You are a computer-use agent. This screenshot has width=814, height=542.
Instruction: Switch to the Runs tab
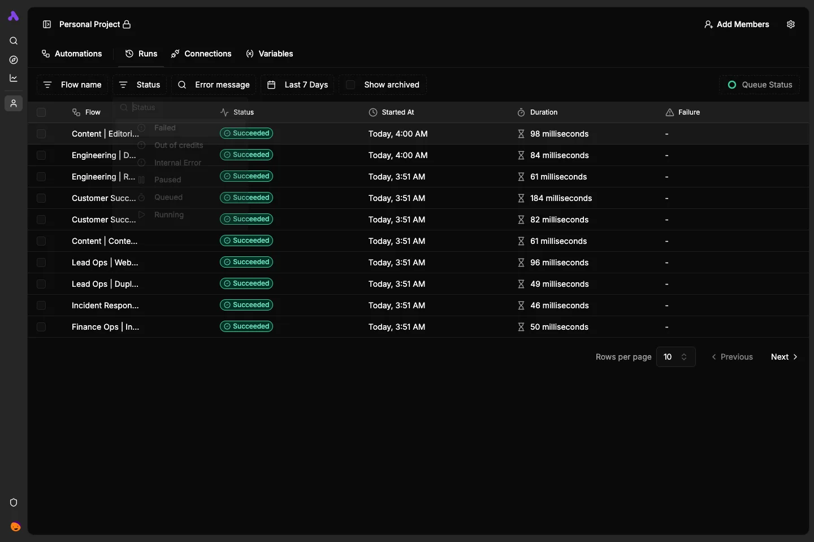click(141, 54)
